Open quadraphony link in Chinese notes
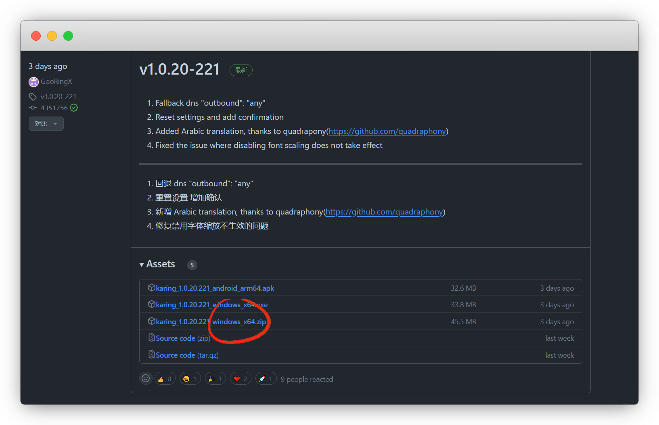 pyautogui.click(x=384, y=212)
